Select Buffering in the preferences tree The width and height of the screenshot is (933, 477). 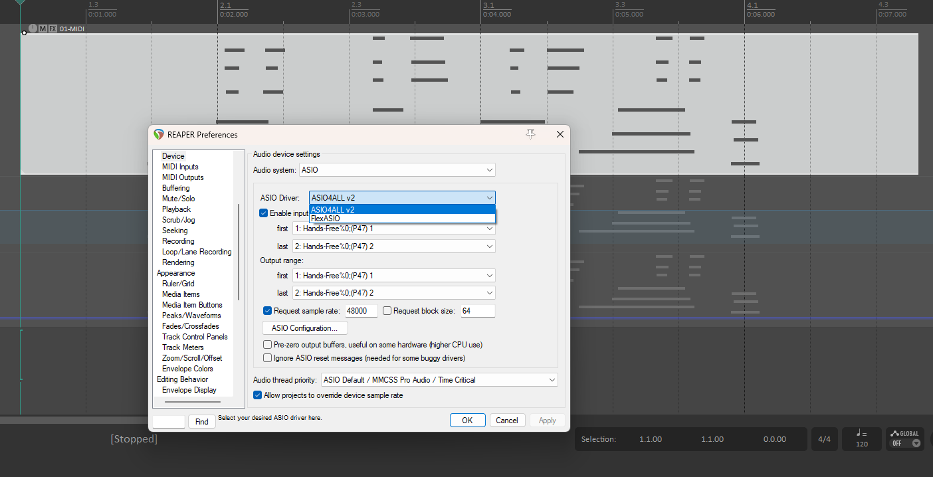tap(176, 188)
